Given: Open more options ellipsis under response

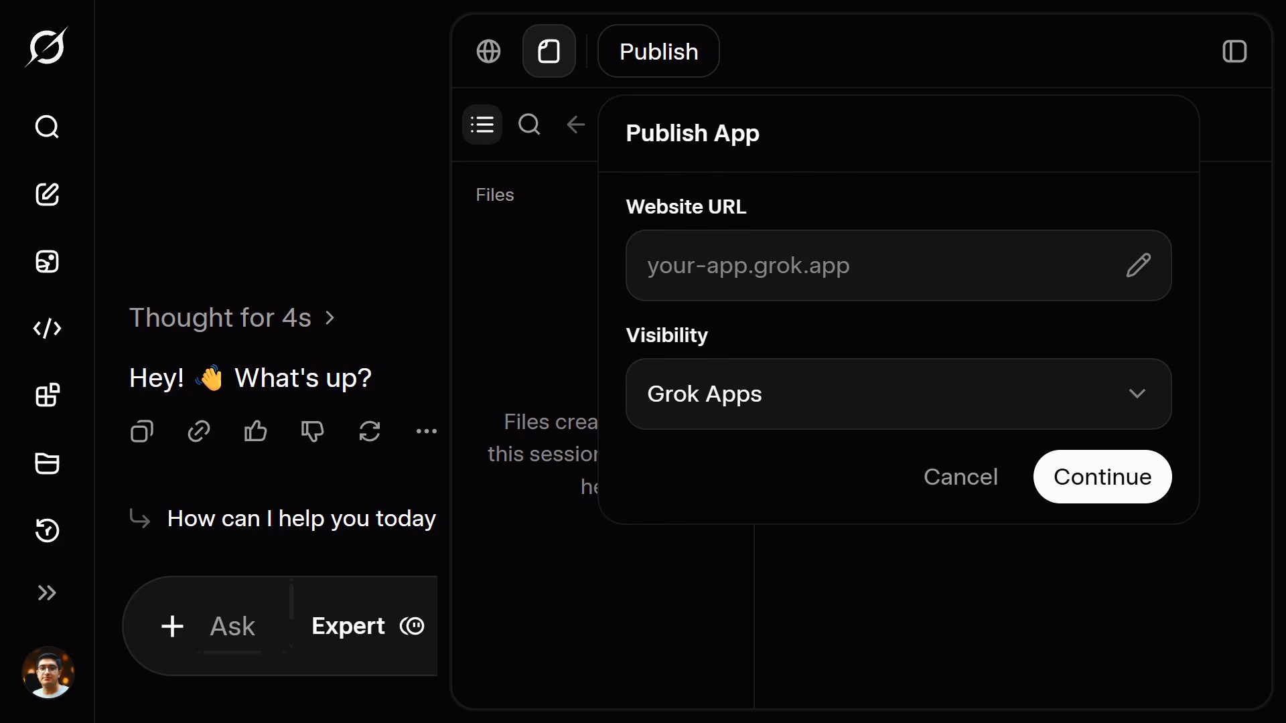Looking at the screenshot, I should click(427, 431).
